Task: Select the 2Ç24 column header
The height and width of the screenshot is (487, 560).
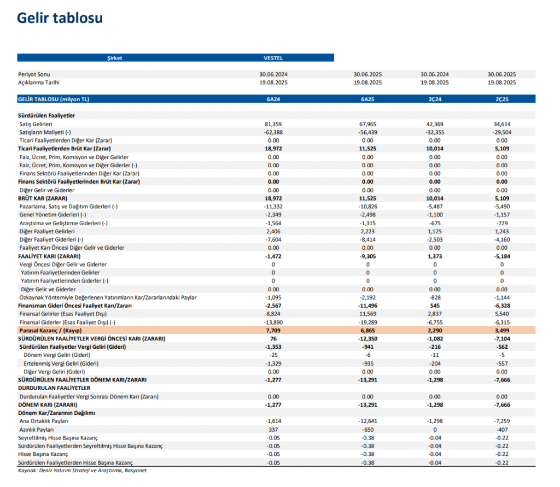Action: pyautogui.click(x=435, y=99)
